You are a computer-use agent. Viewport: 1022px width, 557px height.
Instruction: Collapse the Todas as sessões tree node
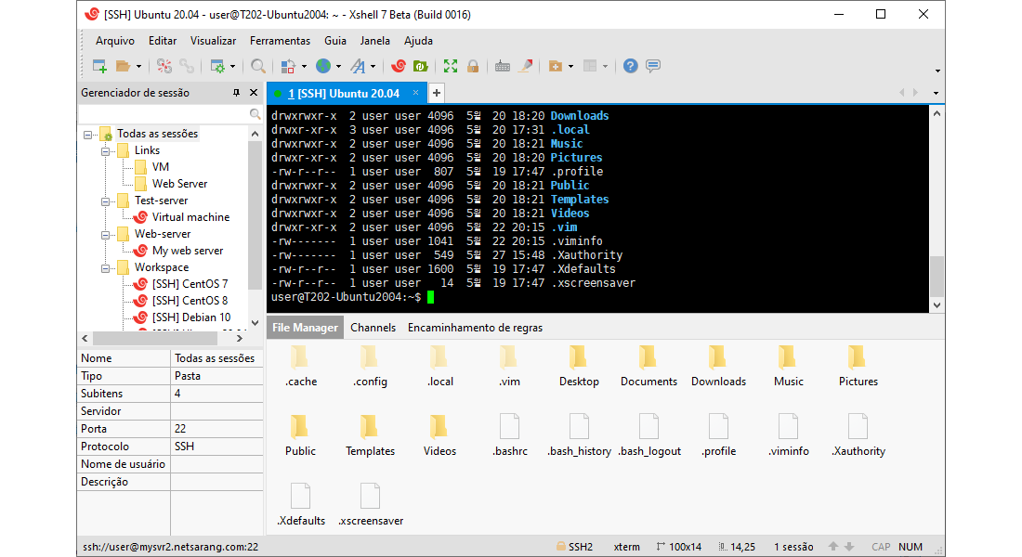point(87,135)
